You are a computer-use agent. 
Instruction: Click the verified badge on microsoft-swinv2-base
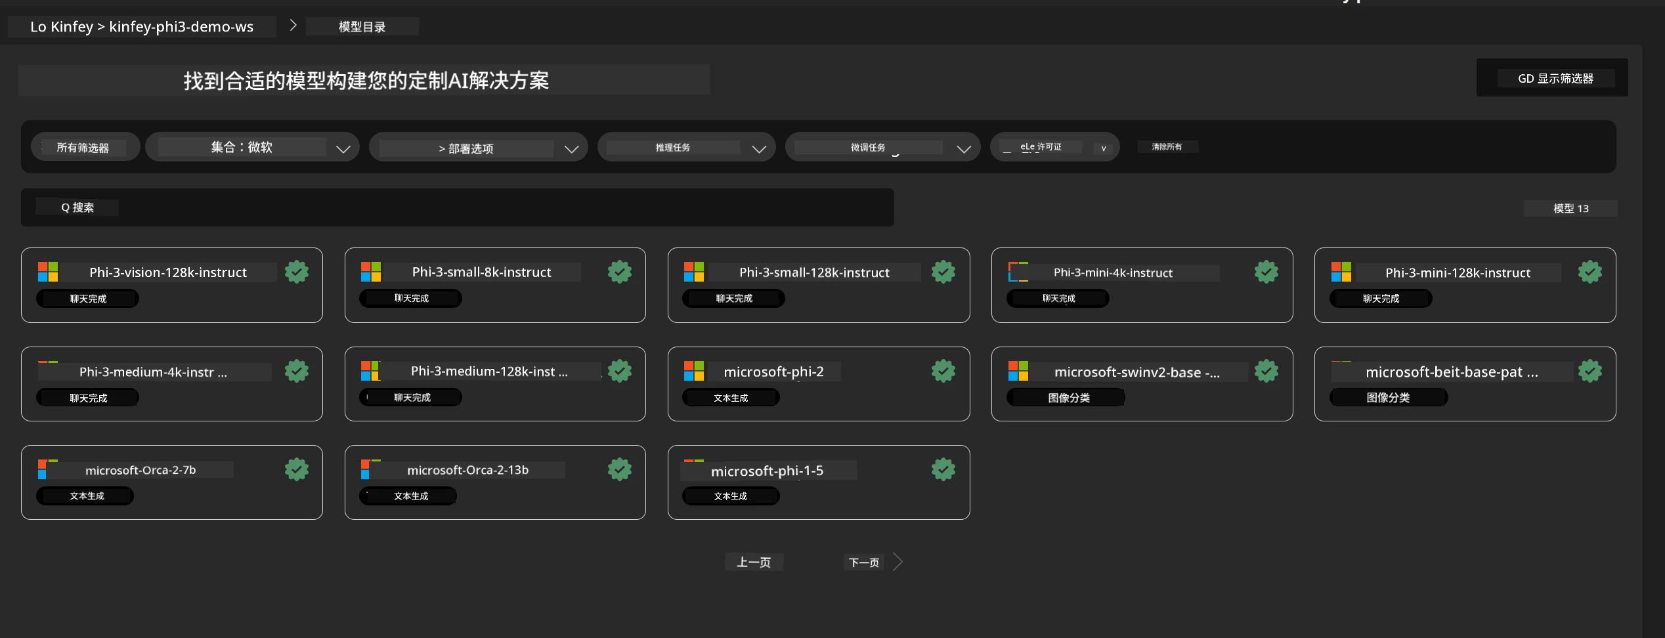point(1266,371)
